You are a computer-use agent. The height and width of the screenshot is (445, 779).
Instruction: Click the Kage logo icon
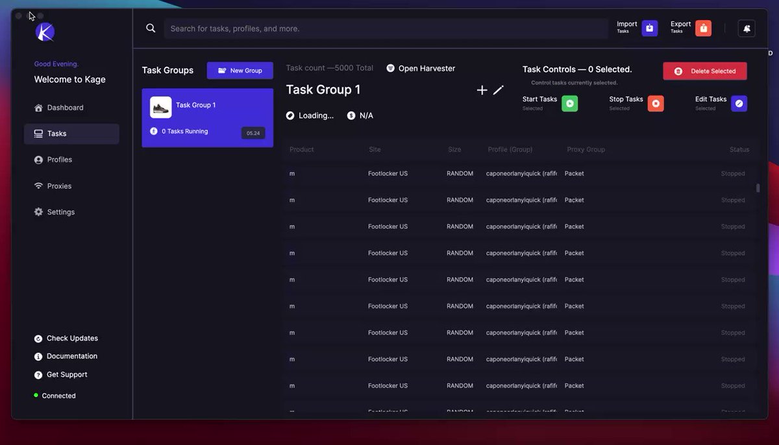[x=45, y=32]
